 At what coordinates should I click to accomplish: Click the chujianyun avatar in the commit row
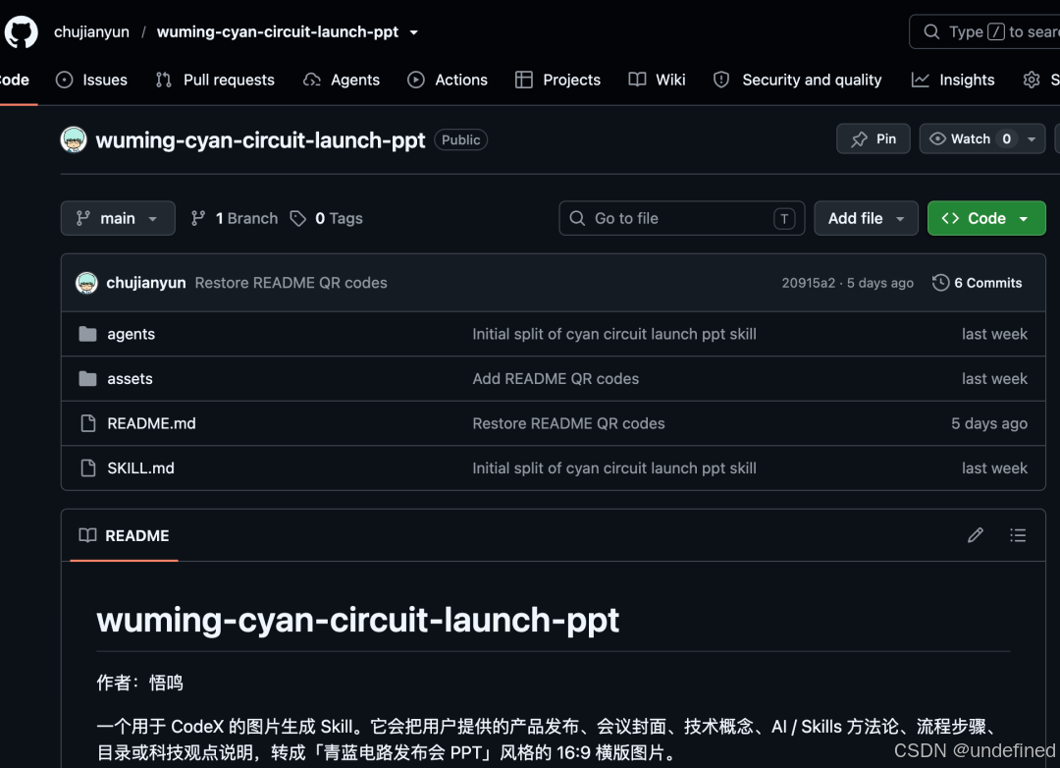tap(86, 283)
